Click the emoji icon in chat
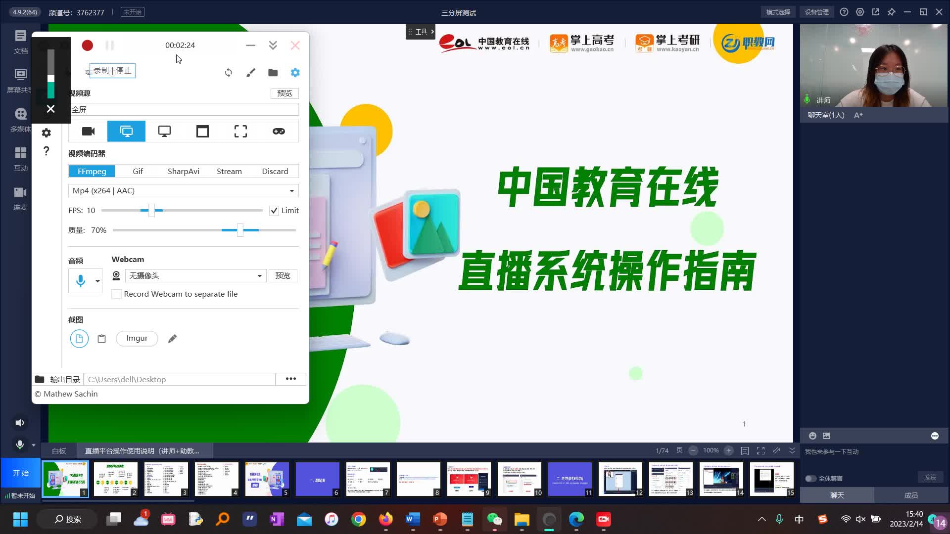 pos(812,436)
